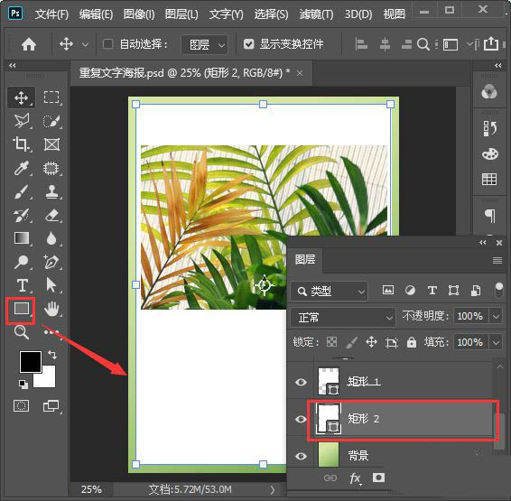Screen dimensions: 511x501
Task: Select the Horizontal Type tool
Action: point(23,285)
